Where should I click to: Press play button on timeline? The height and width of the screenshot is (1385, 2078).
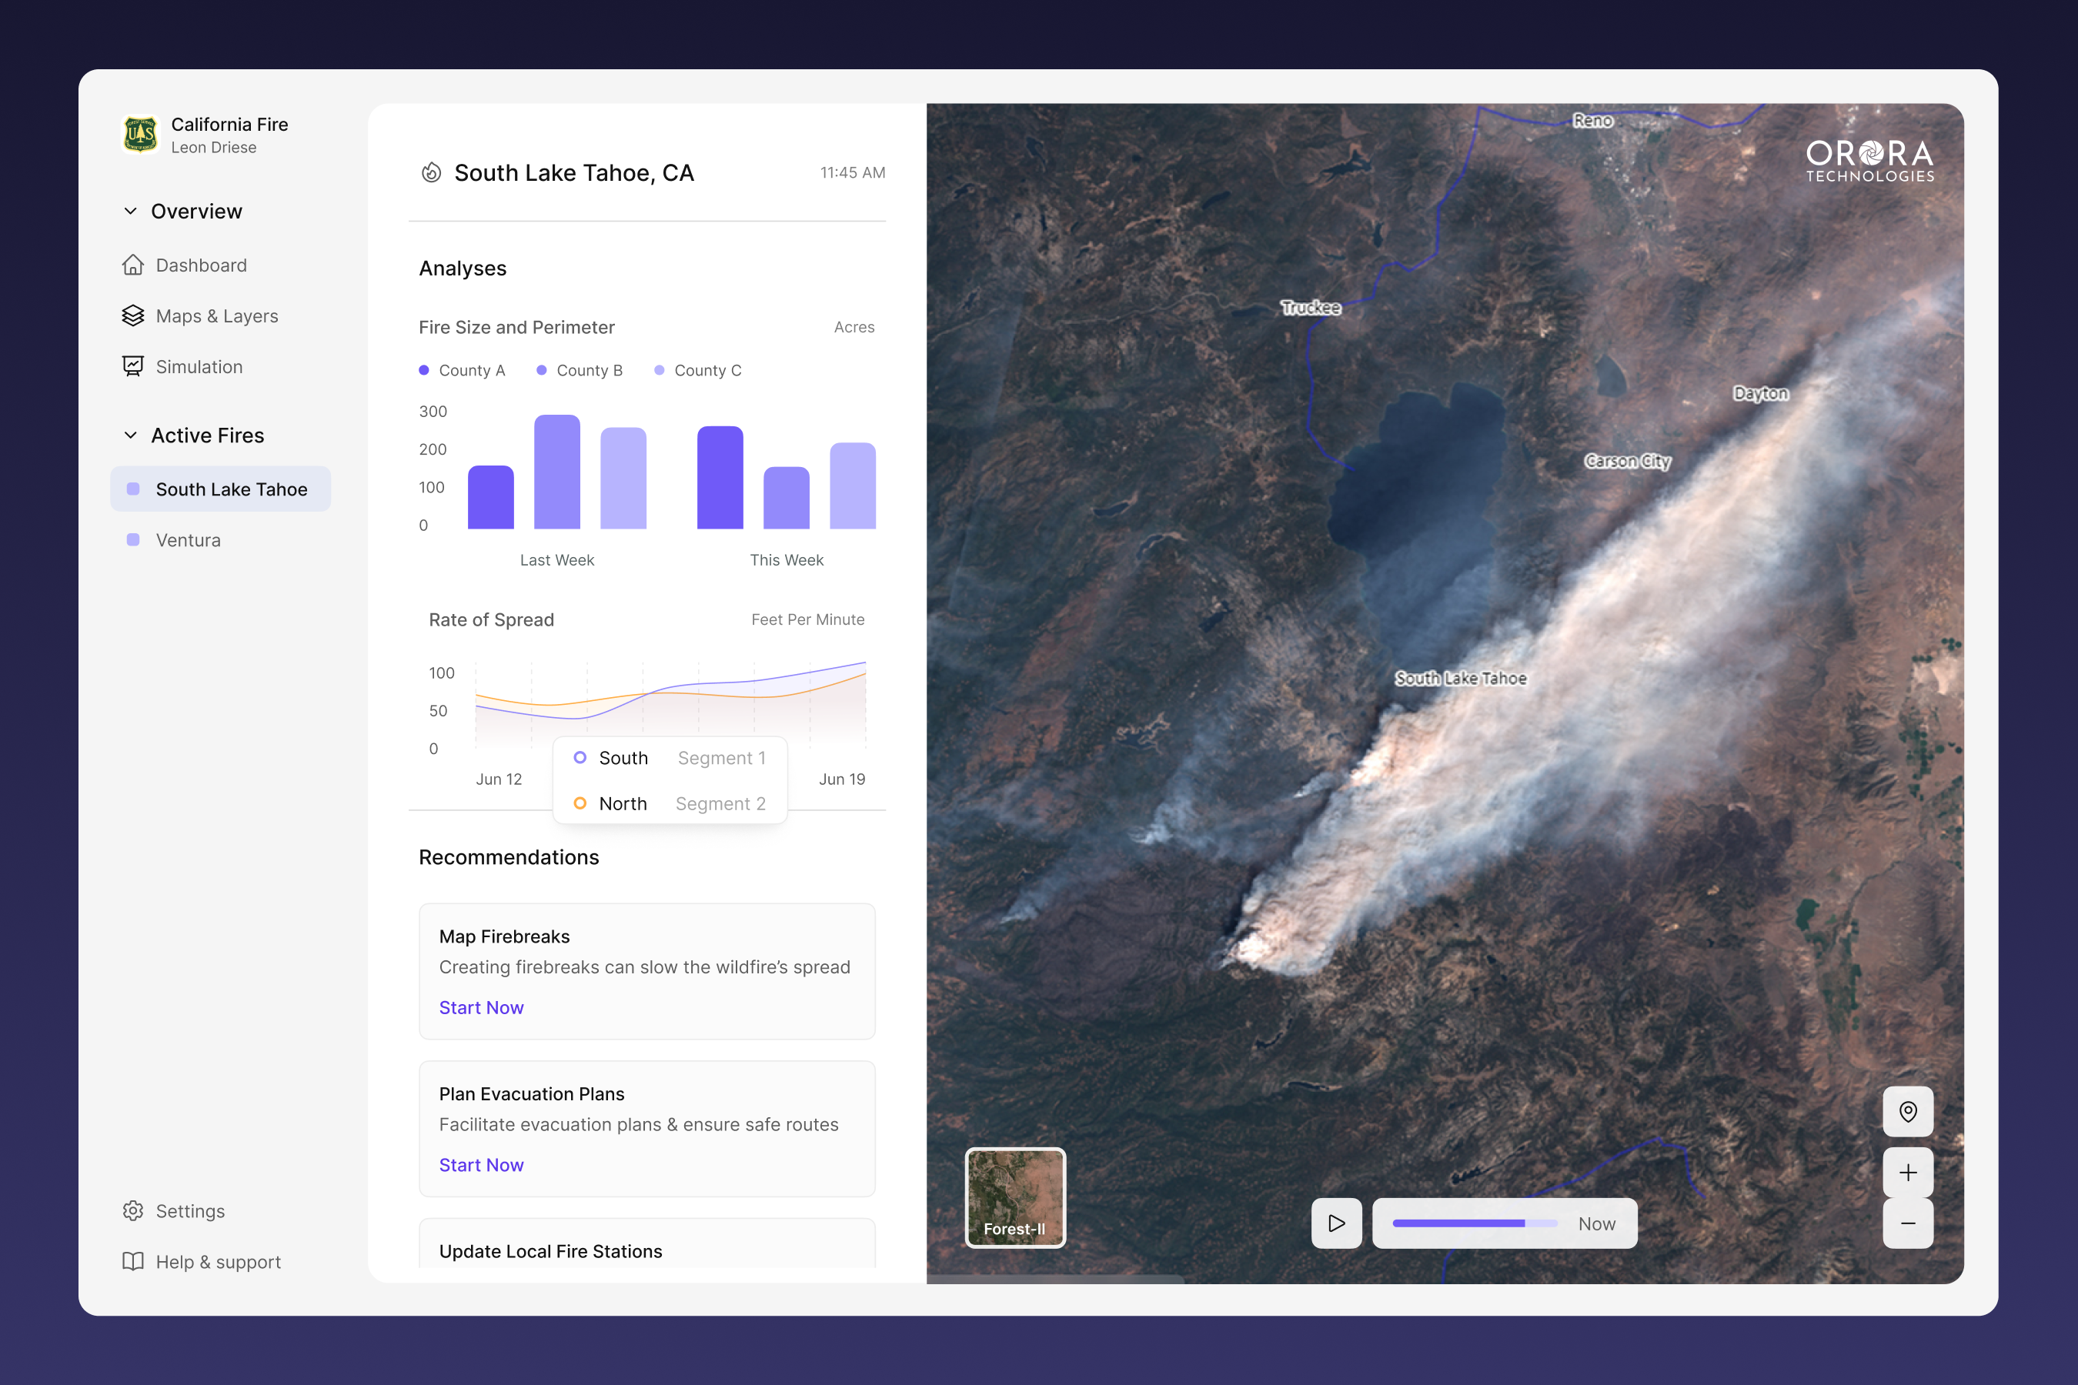(1336, 1223)
